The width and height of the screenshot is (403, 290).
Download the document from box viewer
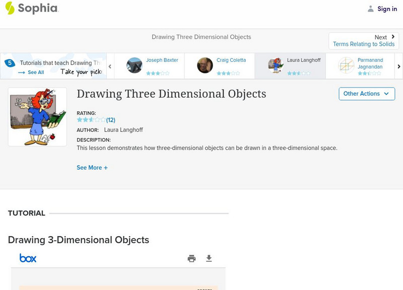tap(209, 258)
